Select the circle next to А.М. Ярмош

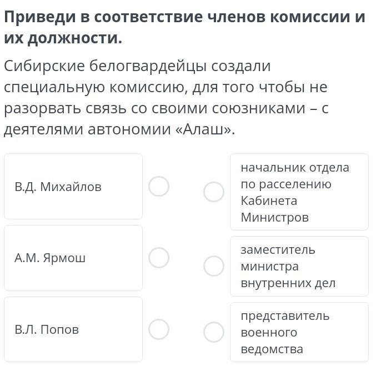point(159,258)
